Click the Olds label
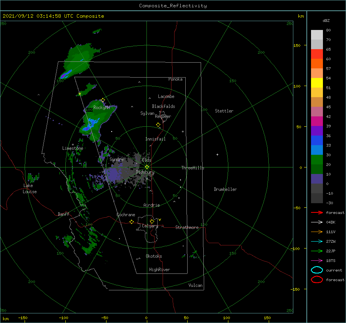This screenshot has height=323, width=346. pyautogui.click(x=146, y=160)
